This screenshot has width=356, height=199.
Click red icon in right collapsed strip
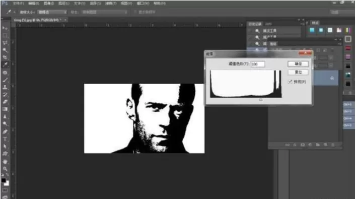click(348, 48)
